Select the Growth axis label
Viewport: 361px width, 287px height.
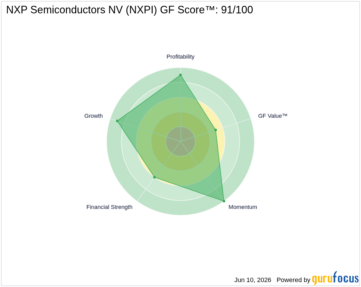click(x=94, y=116)
